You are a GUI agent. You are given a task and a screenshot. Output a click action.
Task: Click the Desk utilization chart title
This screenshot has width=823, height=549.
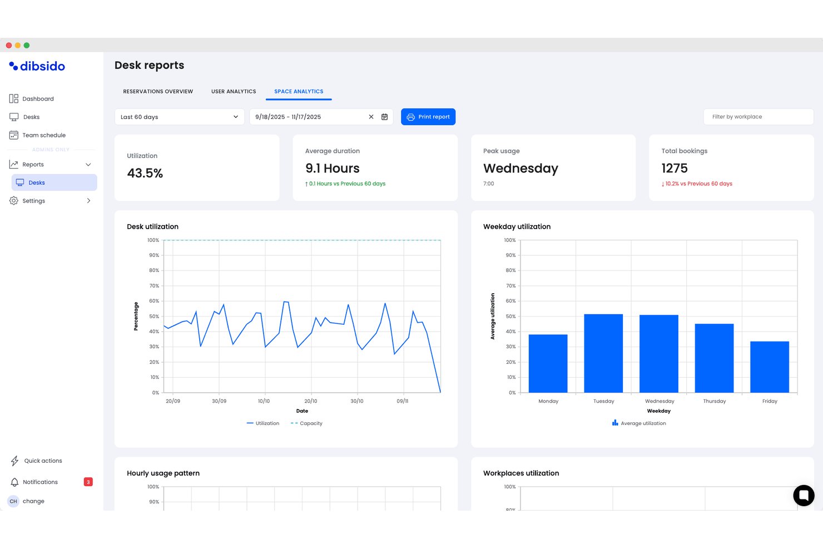coord(152,226)
